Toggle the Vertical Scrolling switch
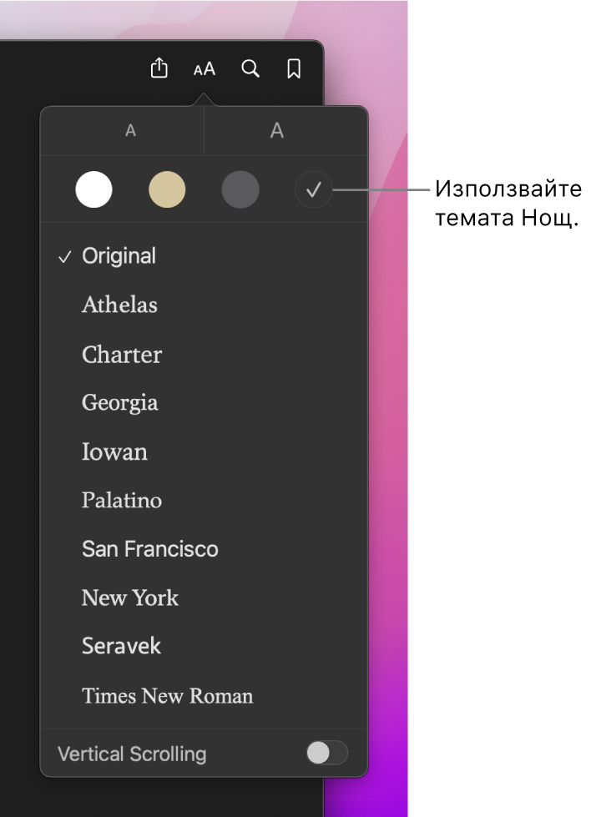 click(326, 753)
